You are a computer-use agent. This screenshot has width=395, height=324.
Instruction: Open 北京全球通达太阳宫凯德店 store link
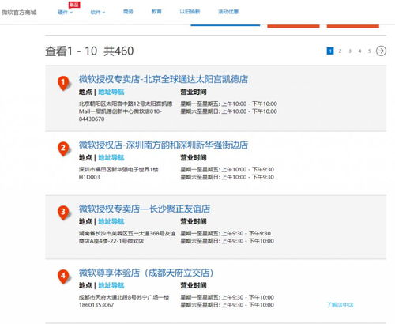coord(164,79)
